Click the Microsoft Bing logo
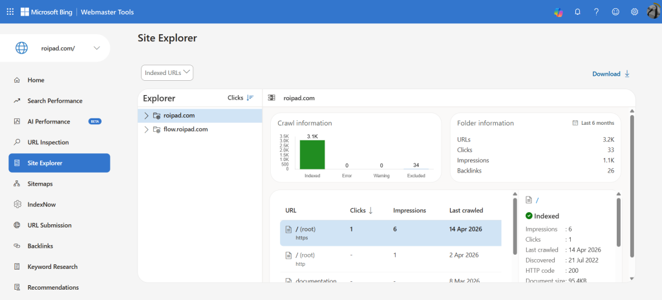Viewport: 662px width, 300px height. click(47, 12)
